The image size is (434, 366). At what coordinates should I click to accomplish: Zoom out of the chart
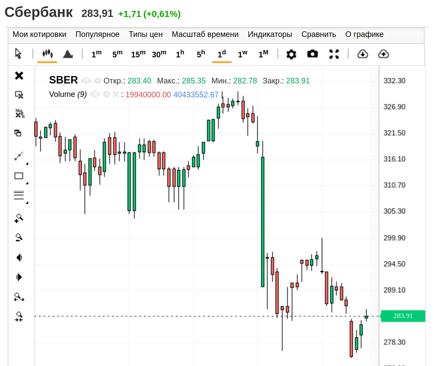19,238
